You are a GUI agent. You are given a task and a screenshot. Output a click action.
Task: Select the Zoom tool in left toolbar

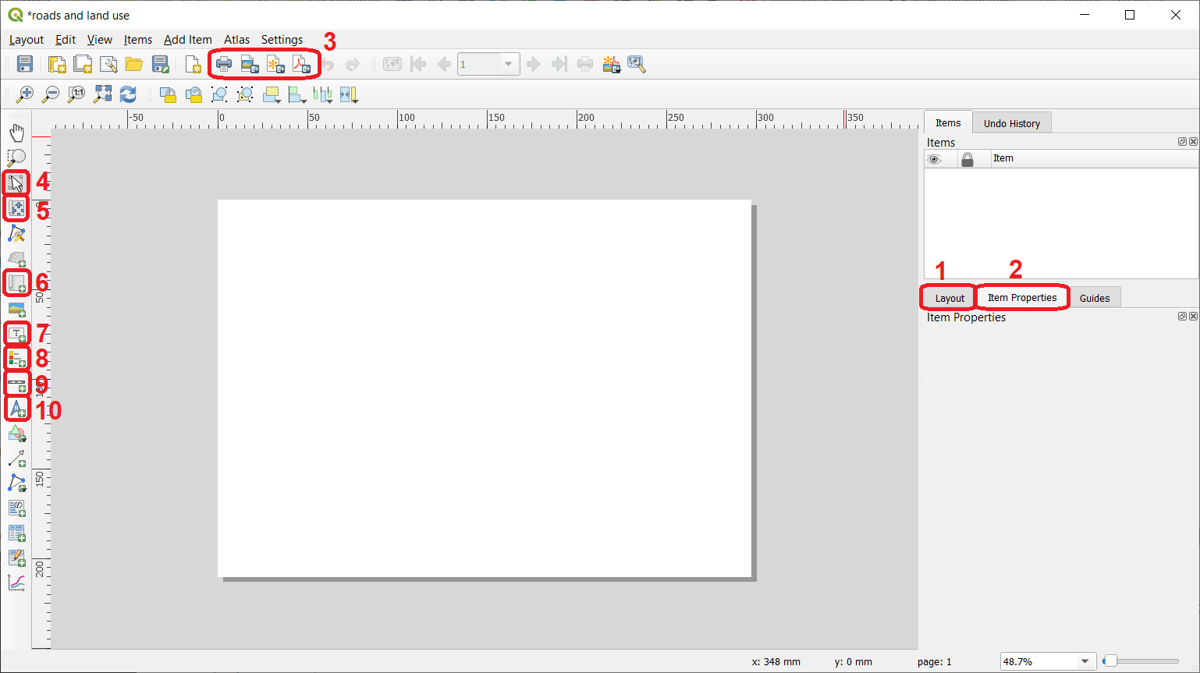[x=16, y=158]
